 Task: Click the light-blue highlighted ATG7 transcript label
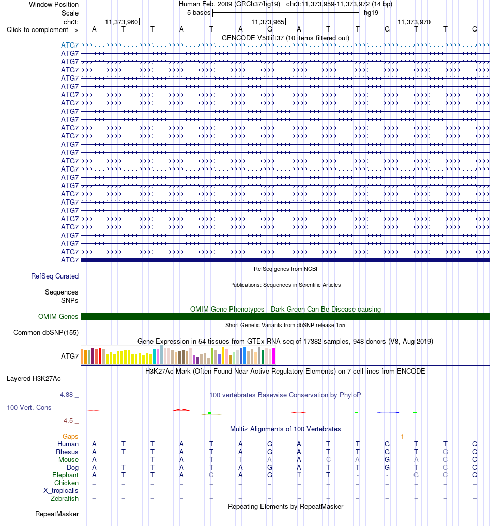click(70, 45)
